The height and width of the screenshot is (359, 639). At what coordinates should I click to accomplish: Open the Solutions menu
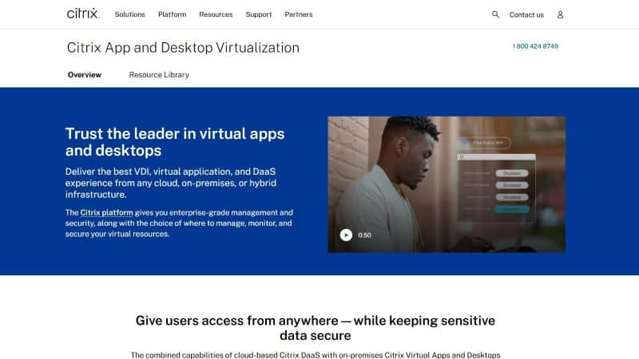(129, 14)
